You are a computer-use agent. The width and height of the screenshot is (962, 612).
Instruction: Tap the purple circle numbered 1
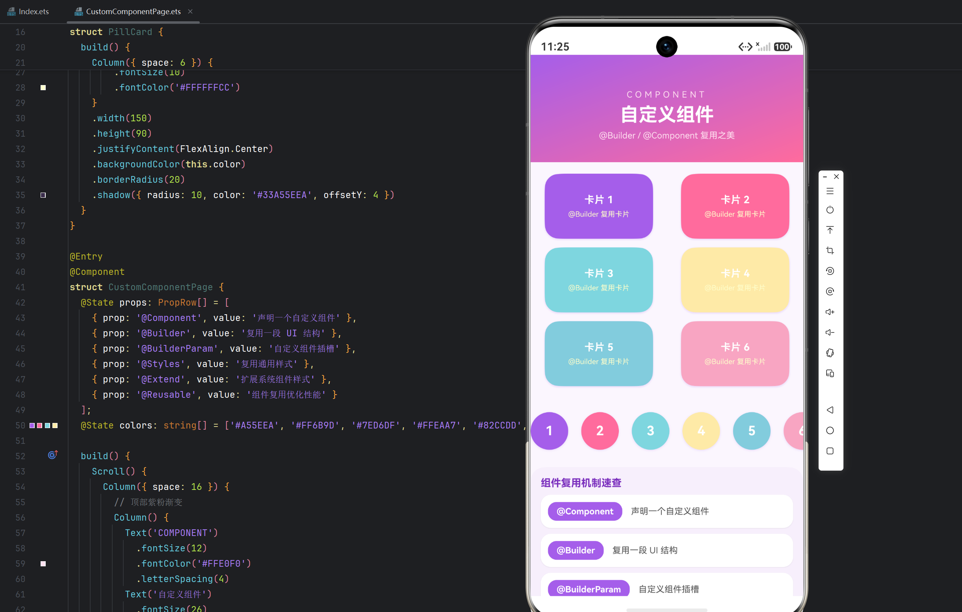coord(549,430)
